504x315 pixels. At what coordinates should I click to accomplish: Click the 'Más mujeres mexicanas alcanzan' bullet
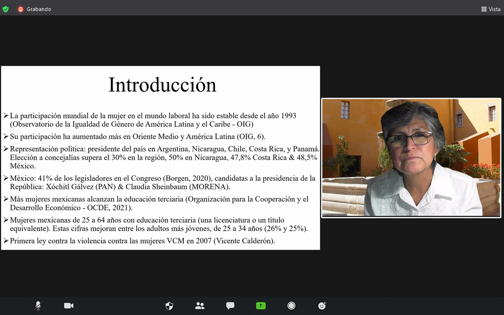pos(156,203)
